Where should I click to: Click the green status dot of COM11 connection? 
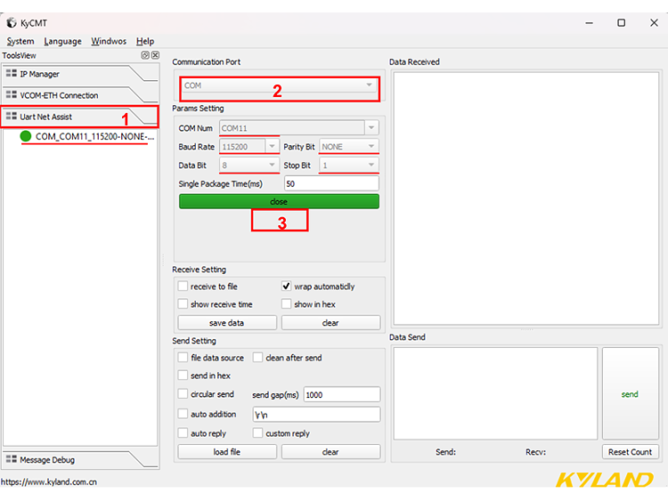[x=26, y=136]
